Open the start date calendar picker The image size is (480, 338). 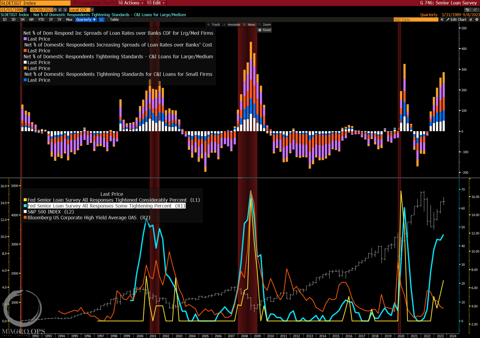tap(25, 10)
